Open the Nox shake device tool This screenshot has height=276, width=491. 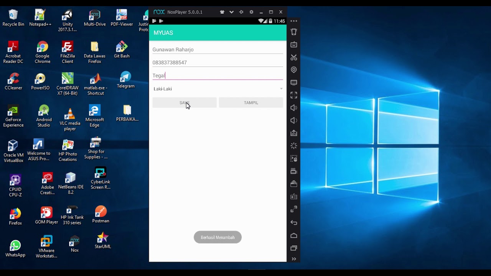294,32
